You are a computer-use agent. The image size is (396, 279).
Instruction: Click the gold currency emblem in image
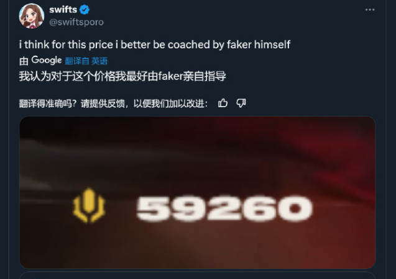coord(89,205)
